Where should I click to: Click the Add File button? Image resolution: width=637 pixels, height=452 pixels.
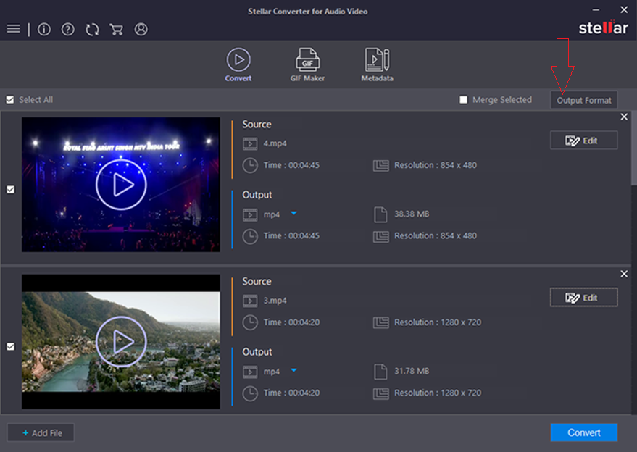[41, 432]
